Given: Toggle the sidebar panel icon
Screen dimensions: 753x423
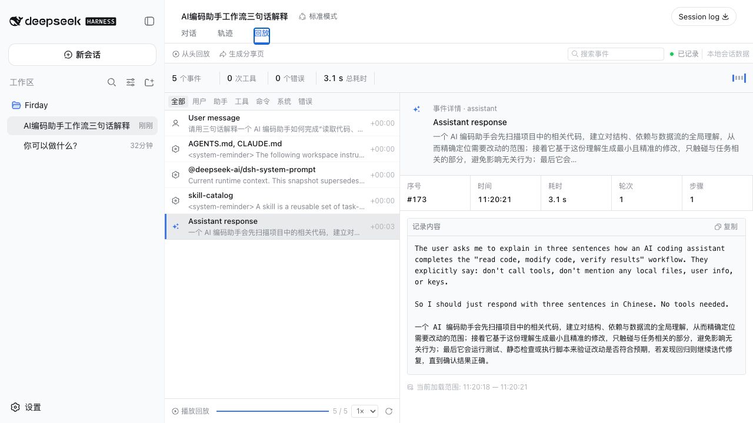Looking at the screenshot, I should click(x=149, y=21).
